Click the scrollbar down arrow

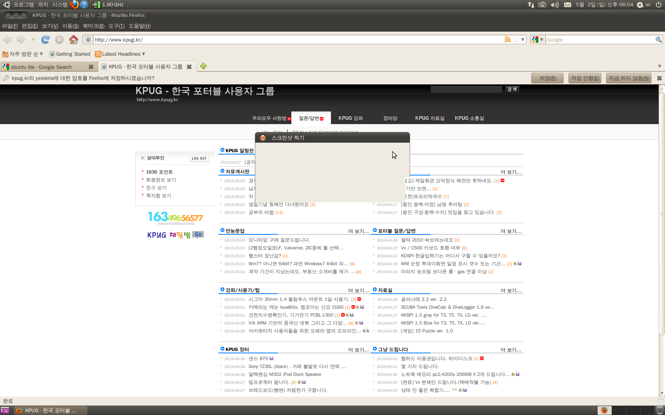(x=662, y=394)
